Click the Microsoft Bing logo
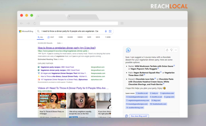The image size is (206, 126). [26, 31]
